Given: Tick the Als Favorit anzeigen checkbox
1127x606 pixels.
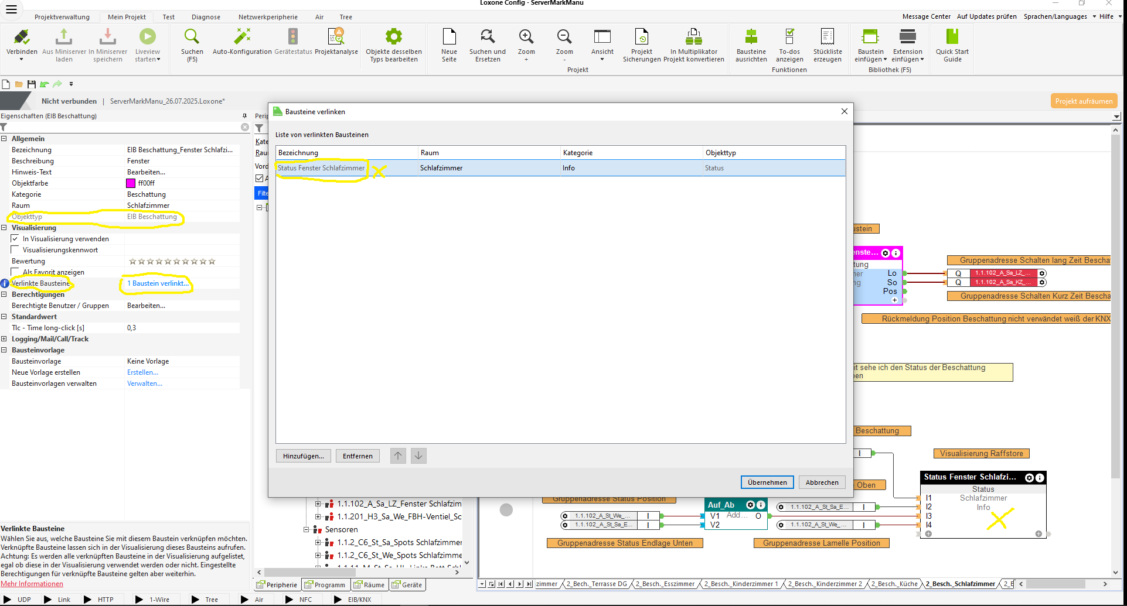Looking at the screenshot, I should pos(15,272).
